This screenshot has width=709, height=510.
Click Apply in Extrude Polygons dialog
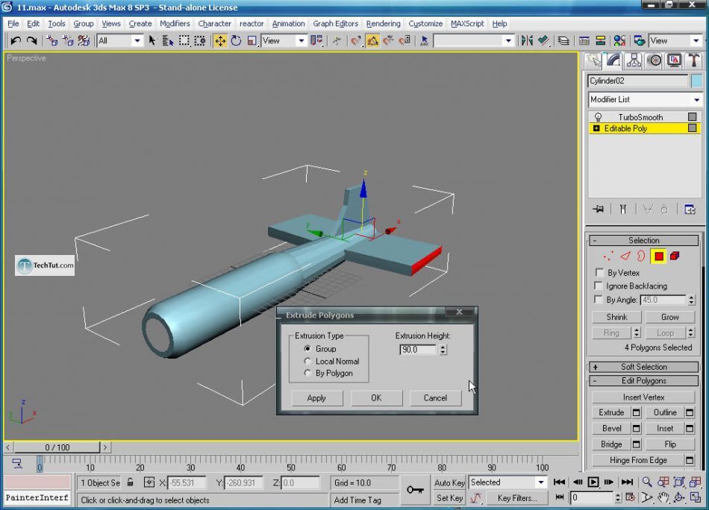click(x=316, y=398)
